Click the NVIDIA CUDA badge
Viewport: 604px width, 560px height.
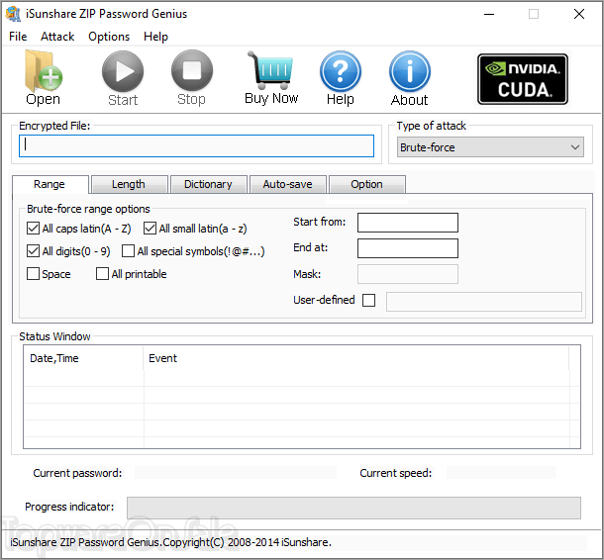523,79
